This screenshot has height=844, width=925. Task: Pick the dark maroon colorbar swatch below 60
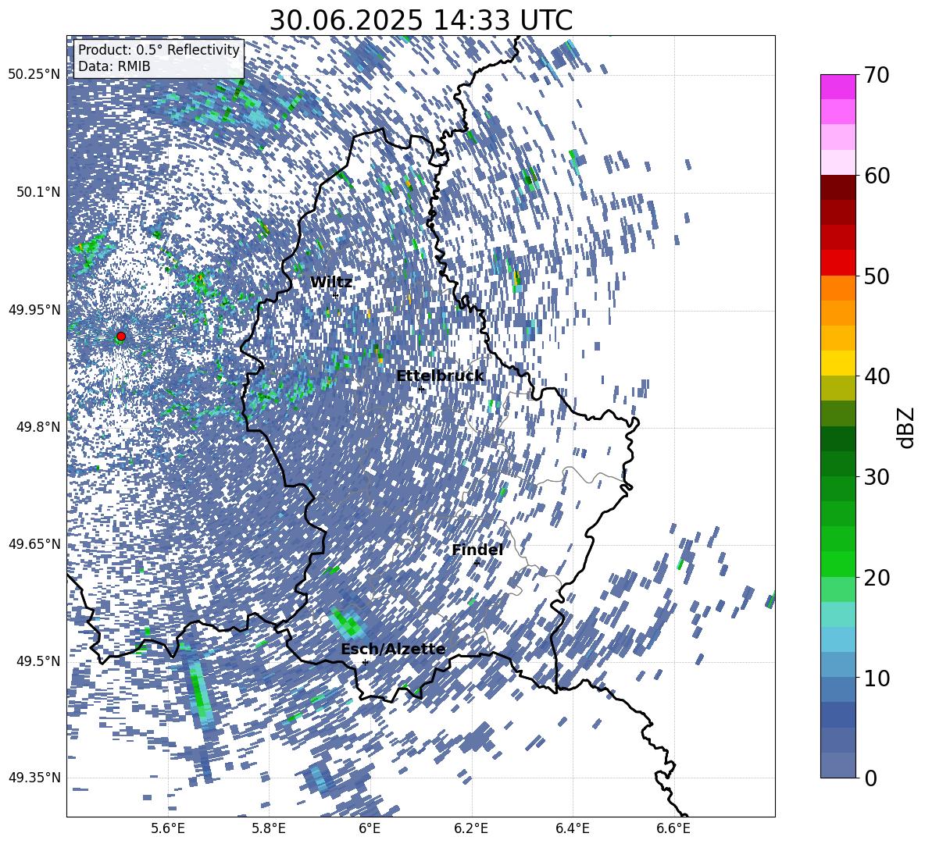[837, 187]
